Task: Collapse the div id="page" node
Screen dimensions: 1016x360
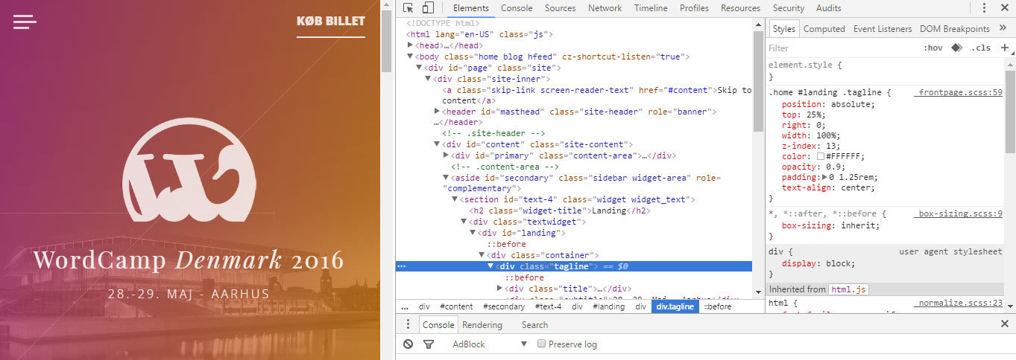Action: pos(419,68)
